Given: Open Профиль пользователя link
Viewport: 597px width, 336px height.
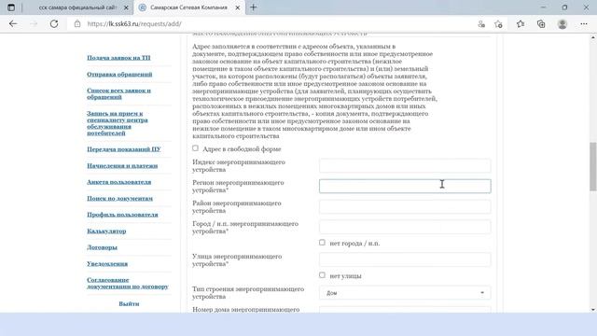Looking at the screenshot, I should [x=122, y=215].
